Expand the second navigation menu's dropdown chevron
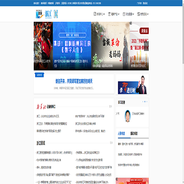This screenshot has width=184, height=184. click(119, 14)
